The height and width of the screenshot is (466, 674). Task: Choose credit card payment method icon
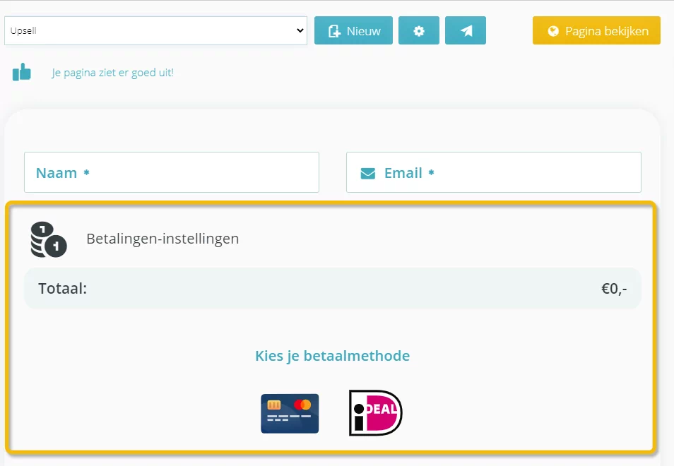click(x=290, y=414)
